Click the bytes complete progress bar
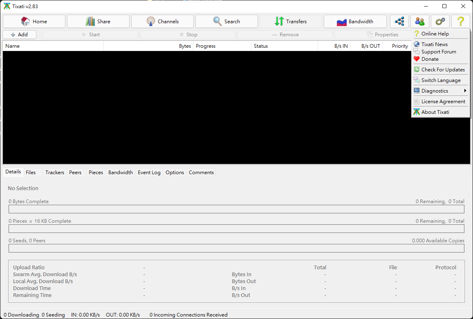 coord(236,209)
